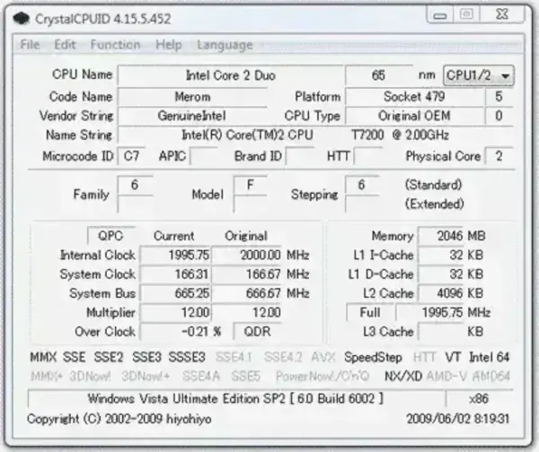
Task: Click the Physical Core value 2
Action: [499, 157]
